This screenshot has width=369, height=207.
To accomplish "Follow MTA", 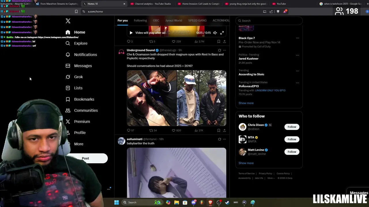I will pos(292,139).
